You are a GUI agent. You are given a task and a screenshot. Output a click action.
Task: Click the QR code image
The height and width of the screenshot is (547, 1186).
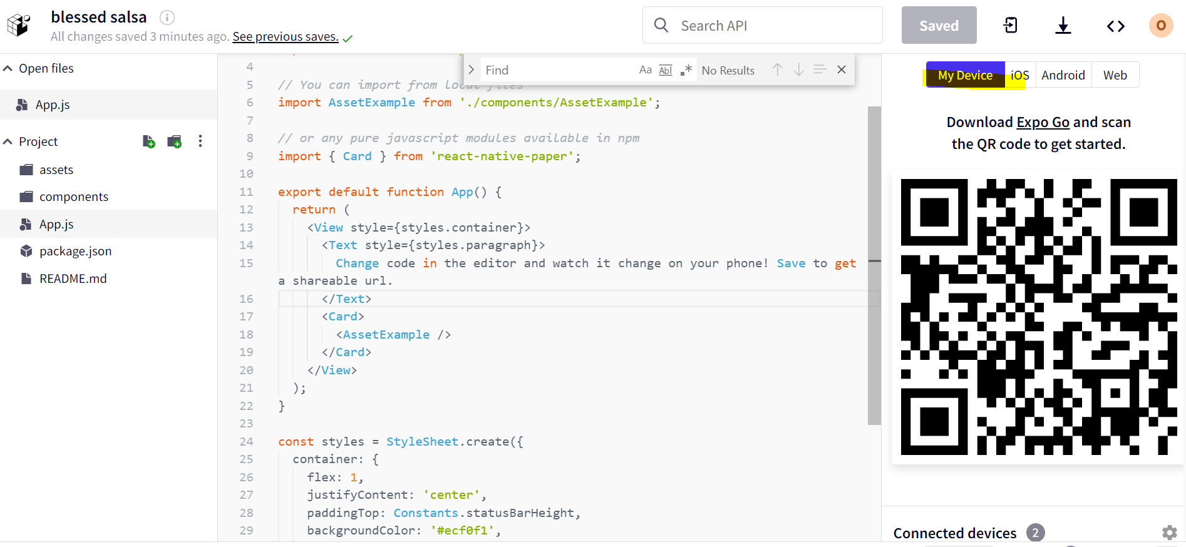click(x=1039, y=317)
